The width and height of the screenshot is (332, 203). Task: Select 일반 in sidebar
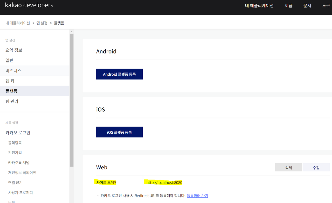pyautogui.click(x=35, y=60)
